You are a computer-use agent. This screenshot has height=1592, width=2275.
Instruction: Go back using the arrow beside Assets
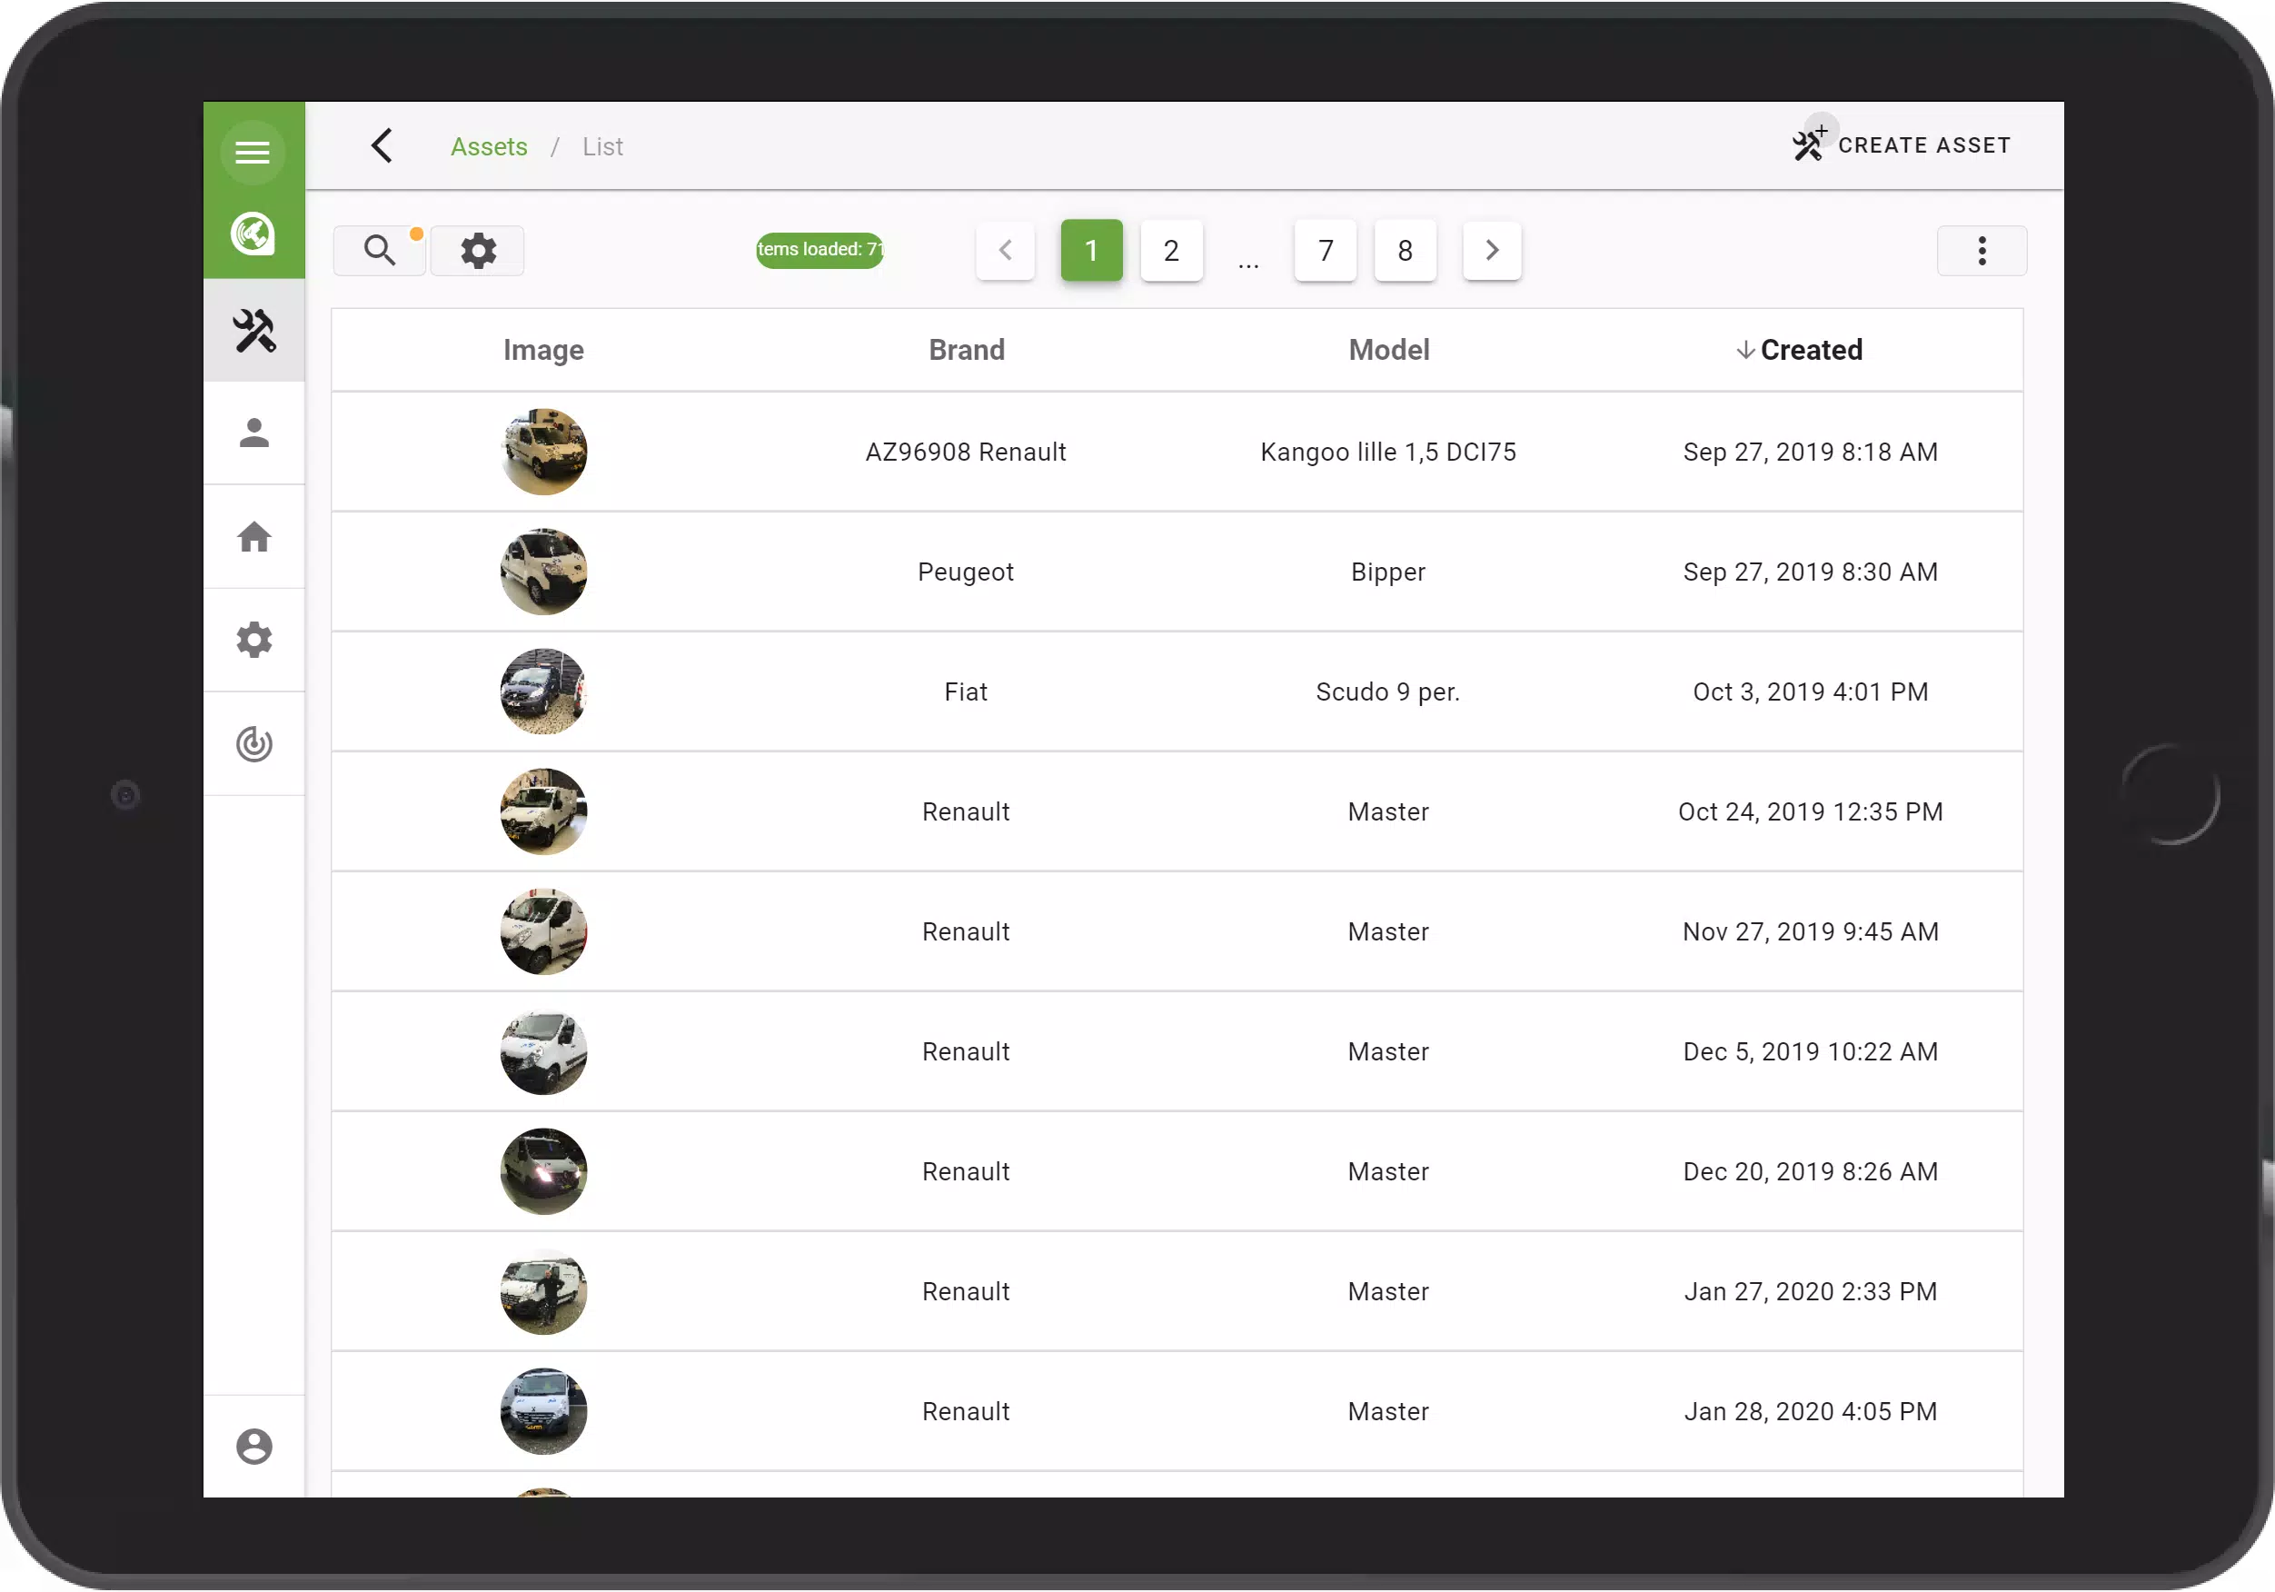(382, 145)
